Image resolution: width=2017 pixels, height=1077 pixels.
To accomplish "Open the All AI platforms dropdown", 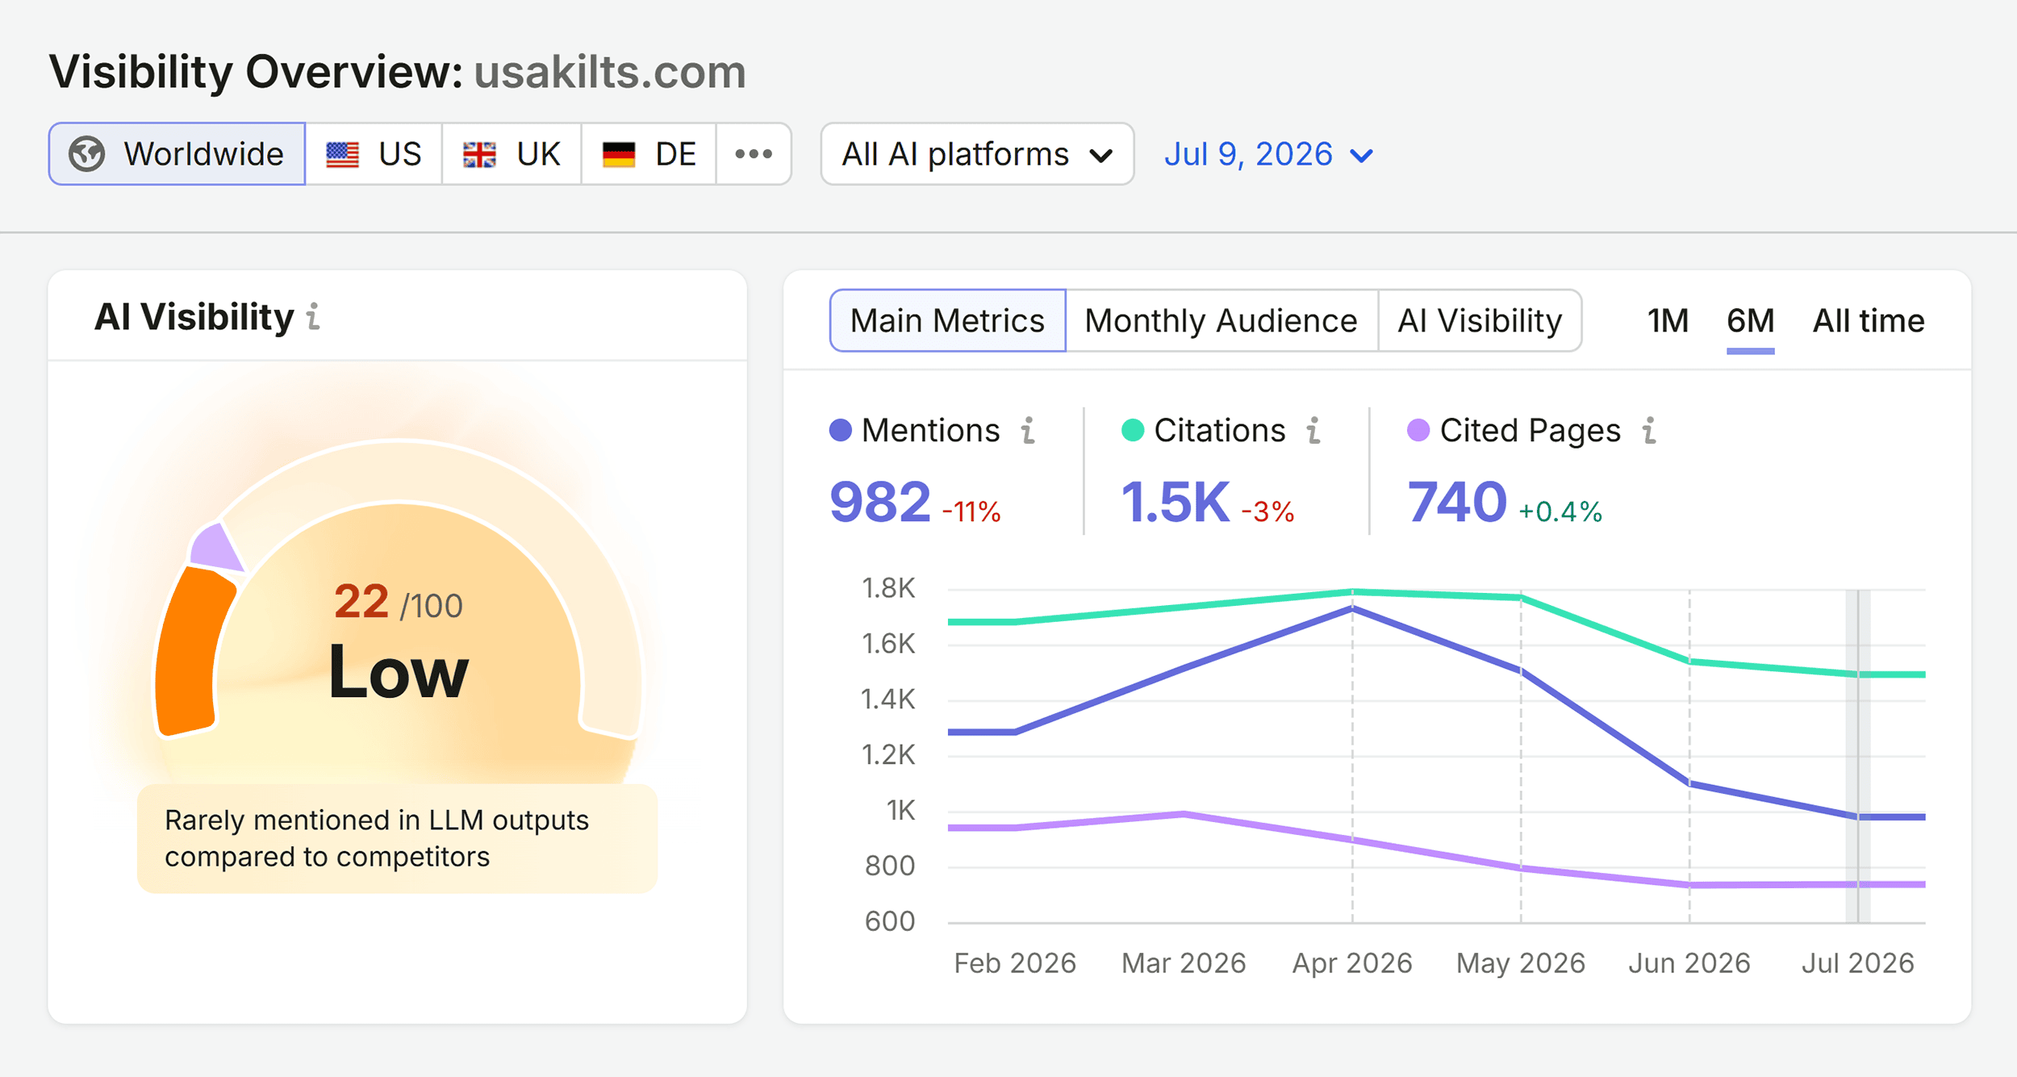I will pos(977,154).
